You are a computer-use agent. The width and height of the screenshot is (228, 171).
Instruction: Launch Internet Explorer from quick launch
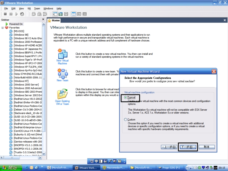pos(27,168)
